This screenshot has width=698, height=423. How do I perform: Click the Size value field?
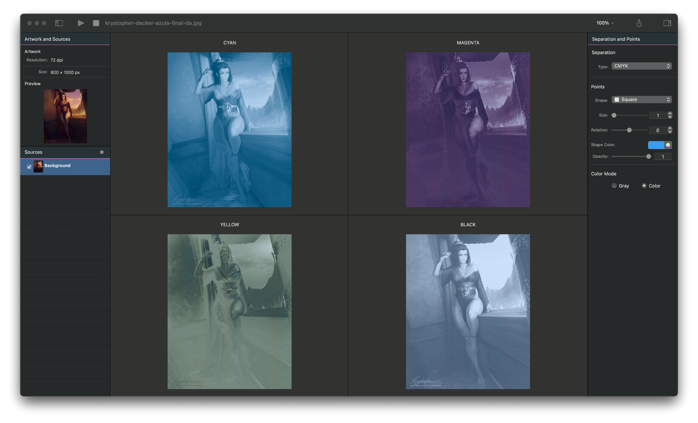[658, 115]
